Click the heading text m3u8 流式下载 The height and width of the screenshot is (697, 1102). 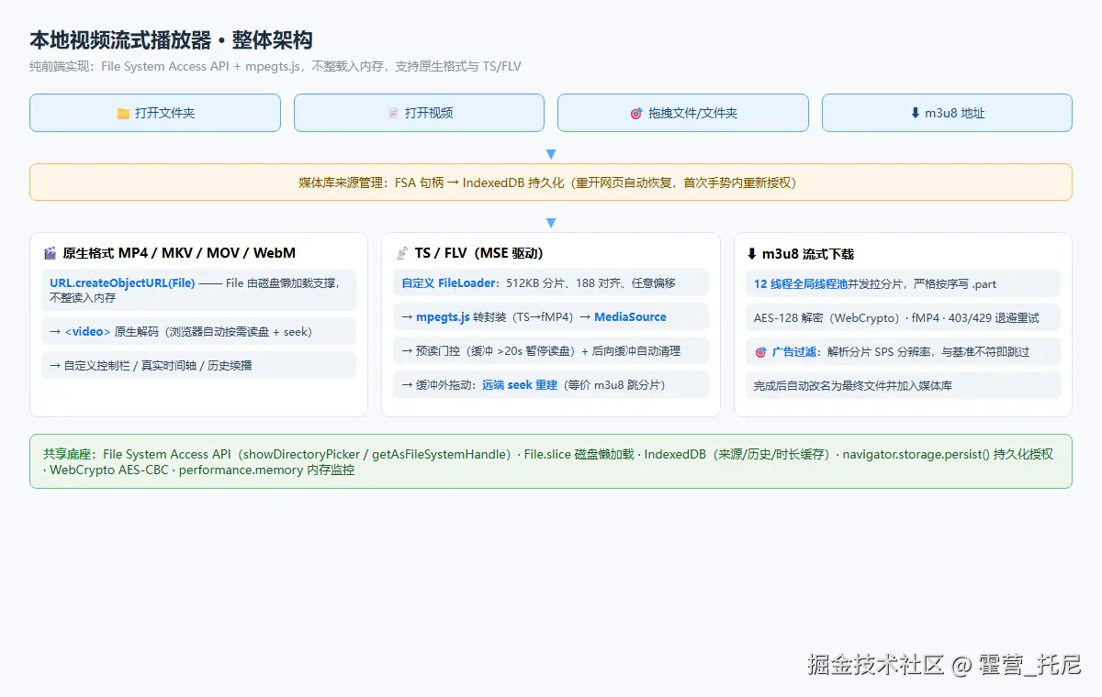808,253
